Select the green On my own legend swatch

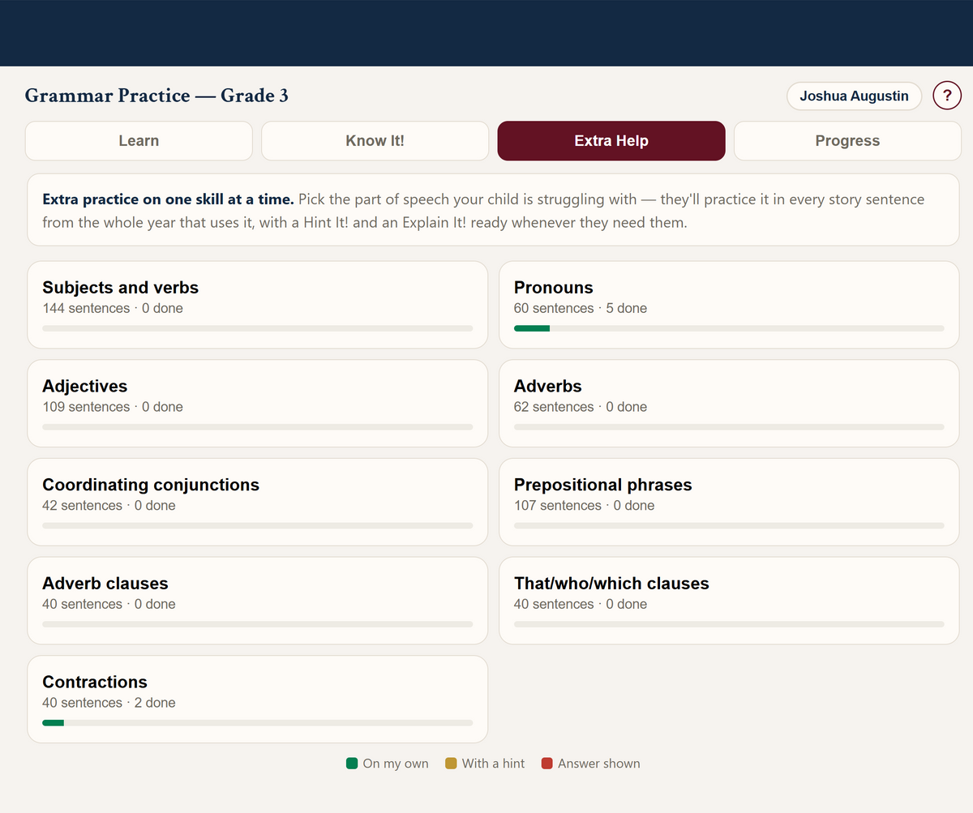(x=352, y=764)
